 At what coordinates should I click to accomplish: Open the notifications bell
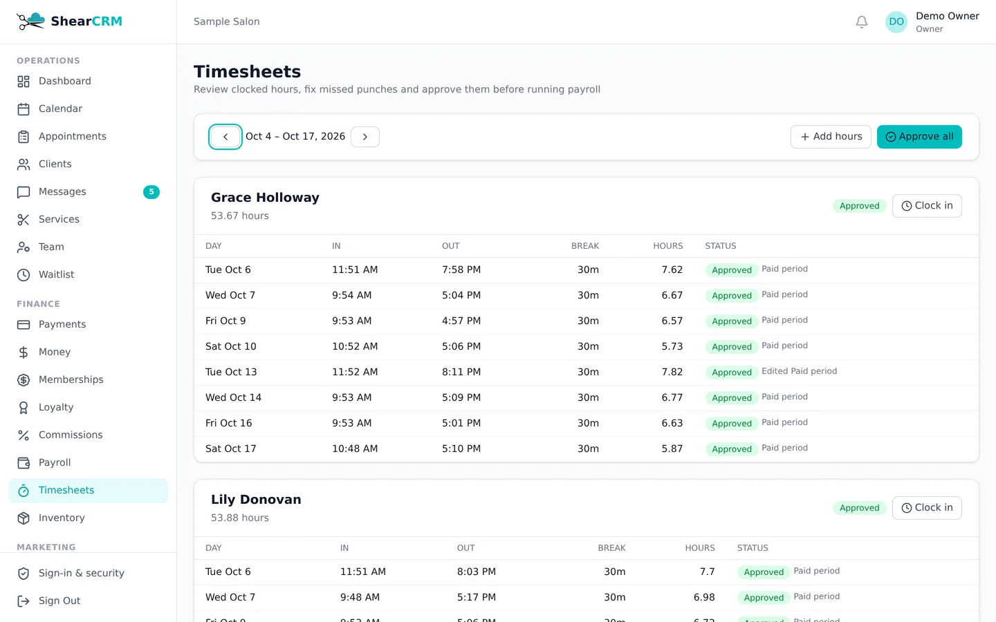pyautogui.click(x=862, y=22)
